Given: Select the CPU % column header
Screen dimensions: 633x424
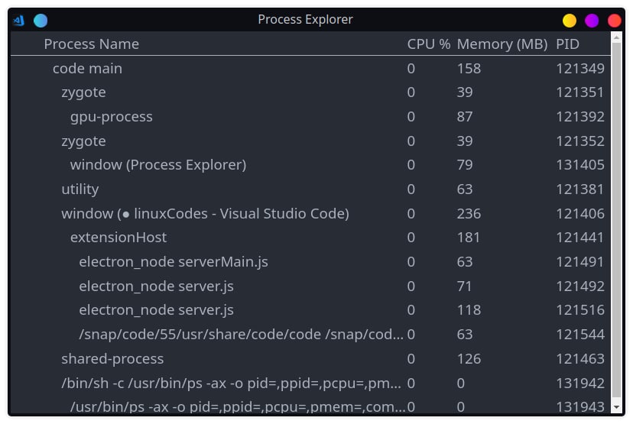Looking at the screenshot, I should pyautogui.click(x=428, y=44).
